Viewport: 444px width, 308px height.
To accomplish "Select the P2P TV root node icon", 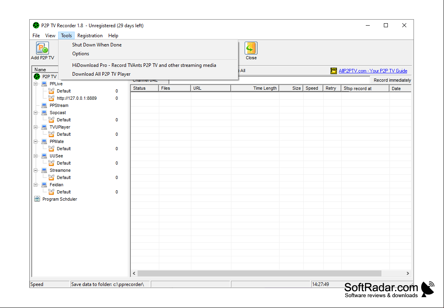I will click(x=37, y=76).
